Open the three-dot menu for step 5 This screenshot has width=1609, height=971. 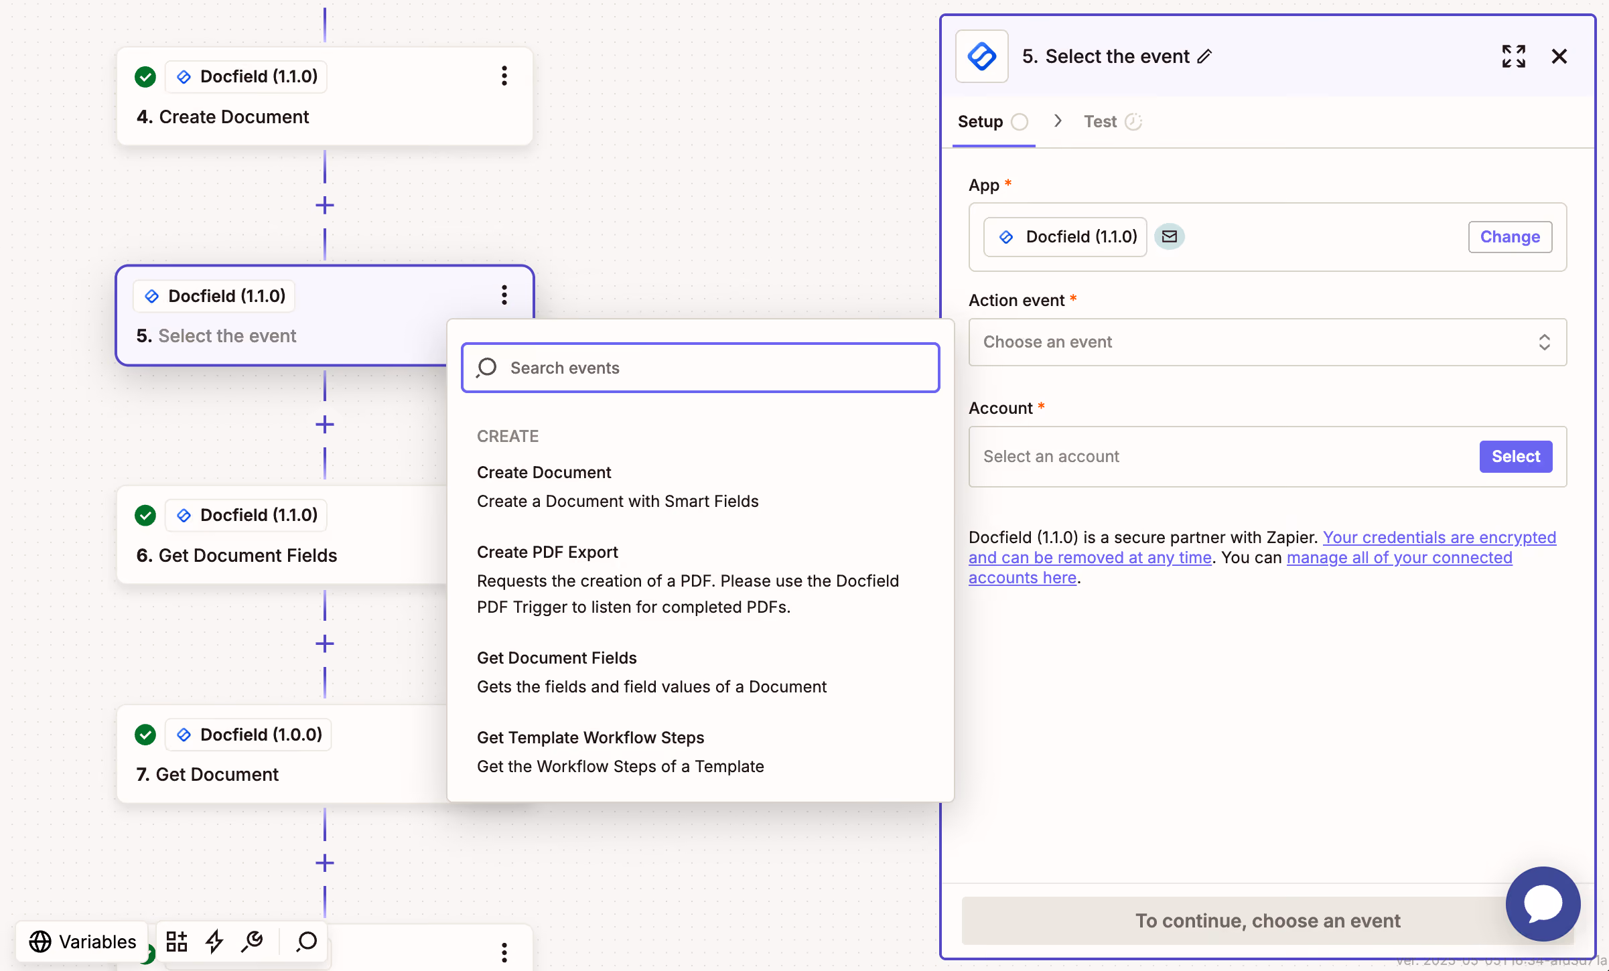(504, 295)
